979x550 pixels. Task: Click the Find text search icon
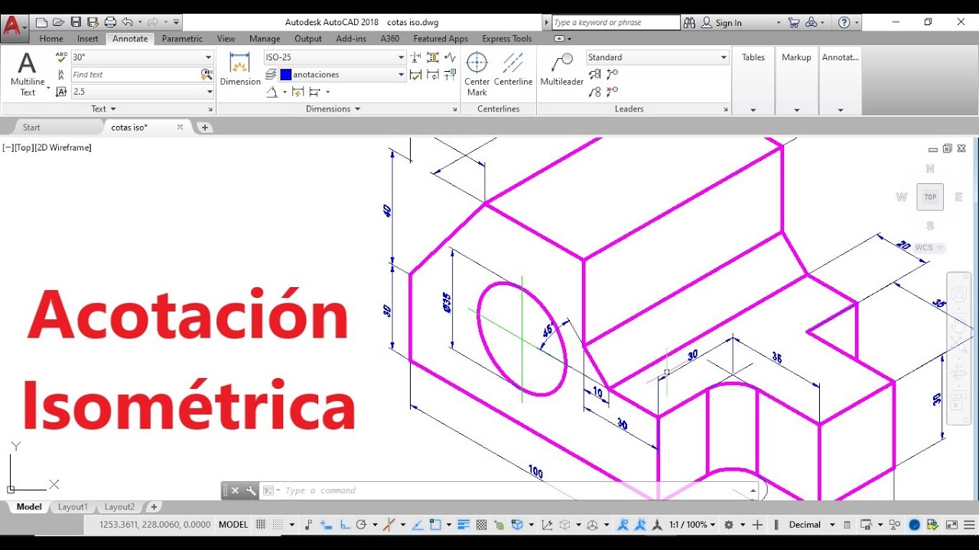point(207,74)
